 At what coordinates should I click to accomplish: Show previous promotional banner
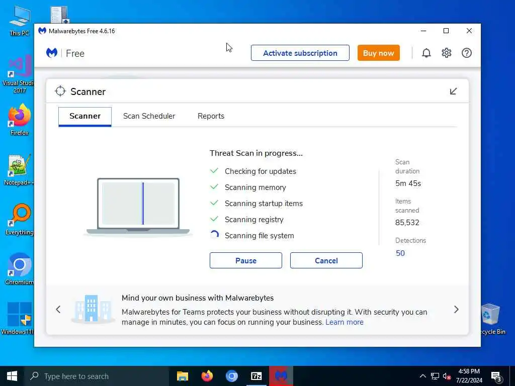click(58, 309)
